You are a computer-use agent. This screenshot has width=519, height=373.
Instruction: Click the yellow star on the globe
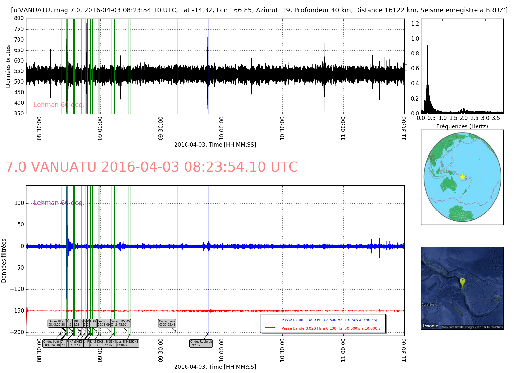[x=462, y=177]
